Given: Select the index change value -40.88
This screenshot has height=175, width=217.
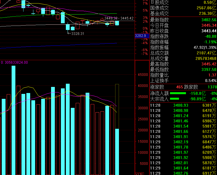Looking at the screenshot, I should point(210,36).
